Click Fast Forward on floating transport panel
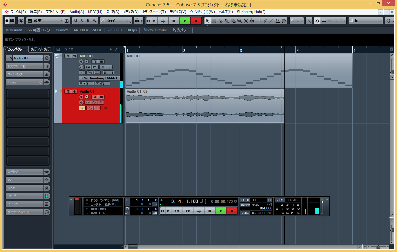The width and height of the screenshot is (397, 252). pos(188,211)
